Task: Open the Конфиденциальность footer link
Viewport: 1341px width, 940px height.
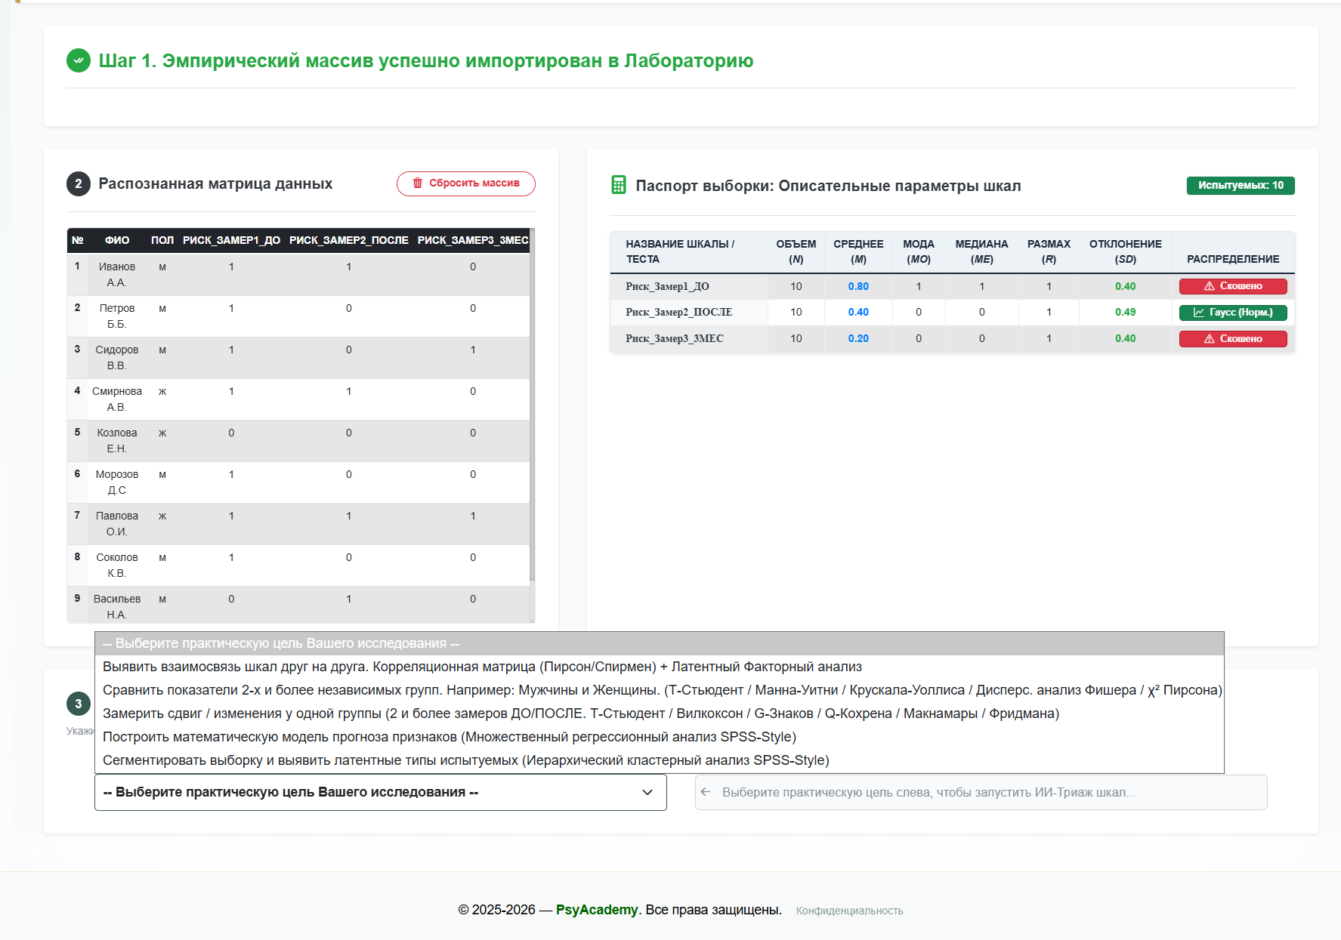Action: [849, 911]
